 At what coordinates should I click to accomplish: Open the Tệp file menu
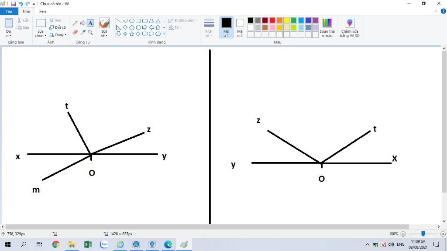pos(9,11)
